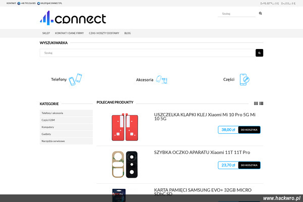
Task: Select Telefony i akcesoria category
Action: 66,113
